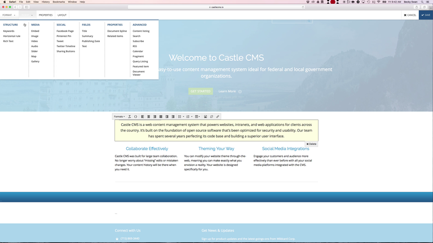Insert an Audio tile

34,46
